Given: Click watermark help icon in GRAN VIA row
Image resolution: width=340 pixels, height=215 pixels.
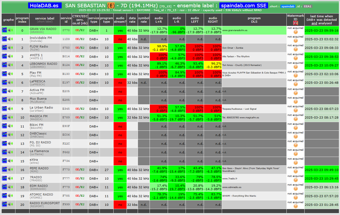Looking at the screenshot, I should [x=295, y=32].
